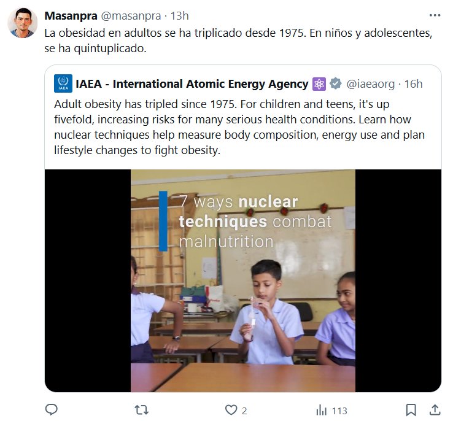
Task: Like the tweet with heart icon
Action: tap(231, 410)
